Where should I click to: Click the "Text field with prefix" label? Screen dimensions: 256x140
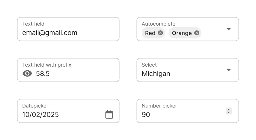click(47, 65)
